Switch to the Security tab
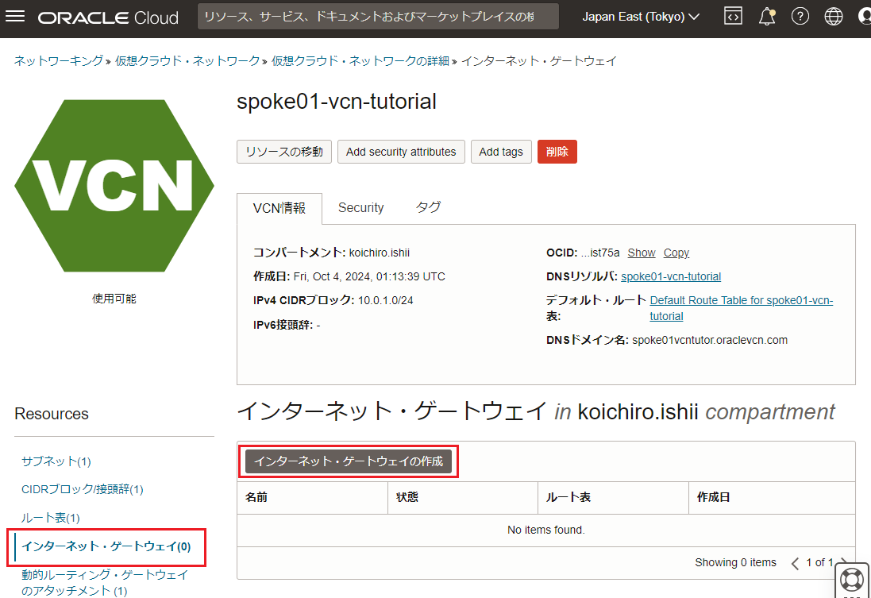Image resolution: width=871 pixels, height=598 pixels. click(x=360, y=208)
